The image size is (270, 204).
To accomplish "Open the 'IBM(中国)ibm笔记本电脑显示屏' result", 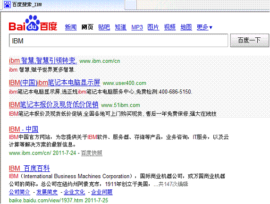I will (x=55, y=83).
